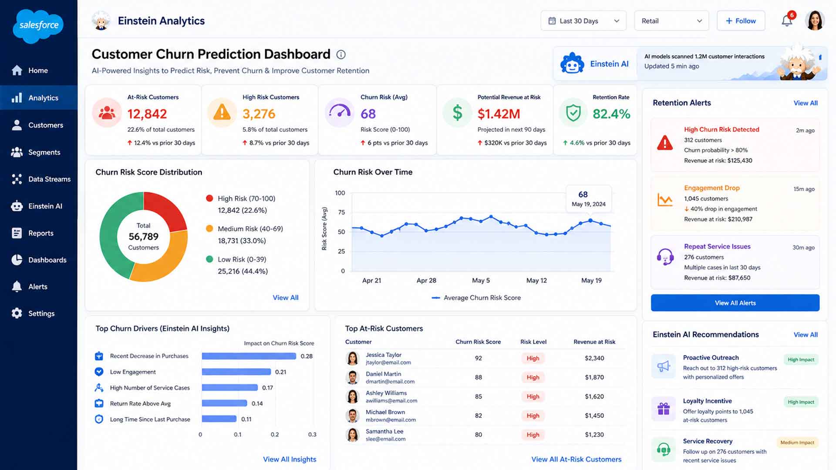This screenshot has height=470, width=836.
Task: Click the Medium Impact badge on Service Recovery
Action: pyautogui.click(x=797, y=443)
